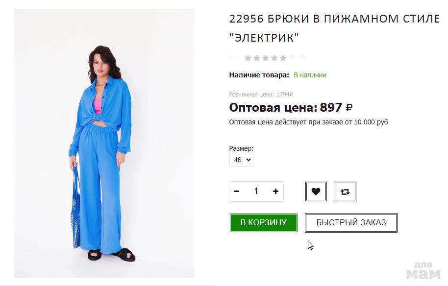Click the БЫСТРЫЙ ЗАКАЗ button
Viewport: 448px width, 286px height.
pyautogui.click(x=351, y=223)
